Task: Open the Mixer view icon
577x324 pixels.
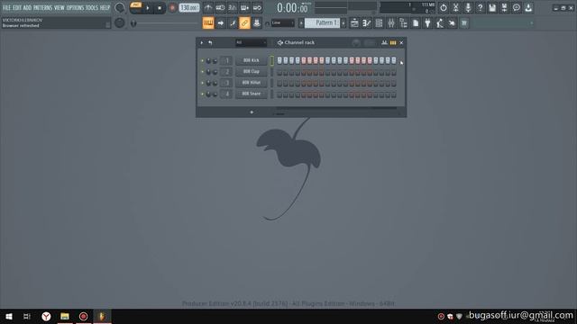Action: click(x=390, y=22)
